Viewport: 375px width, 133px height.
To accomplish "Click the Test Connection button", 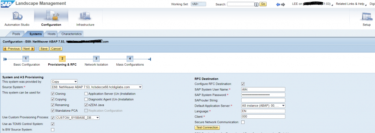I will [x=207, y=128].
